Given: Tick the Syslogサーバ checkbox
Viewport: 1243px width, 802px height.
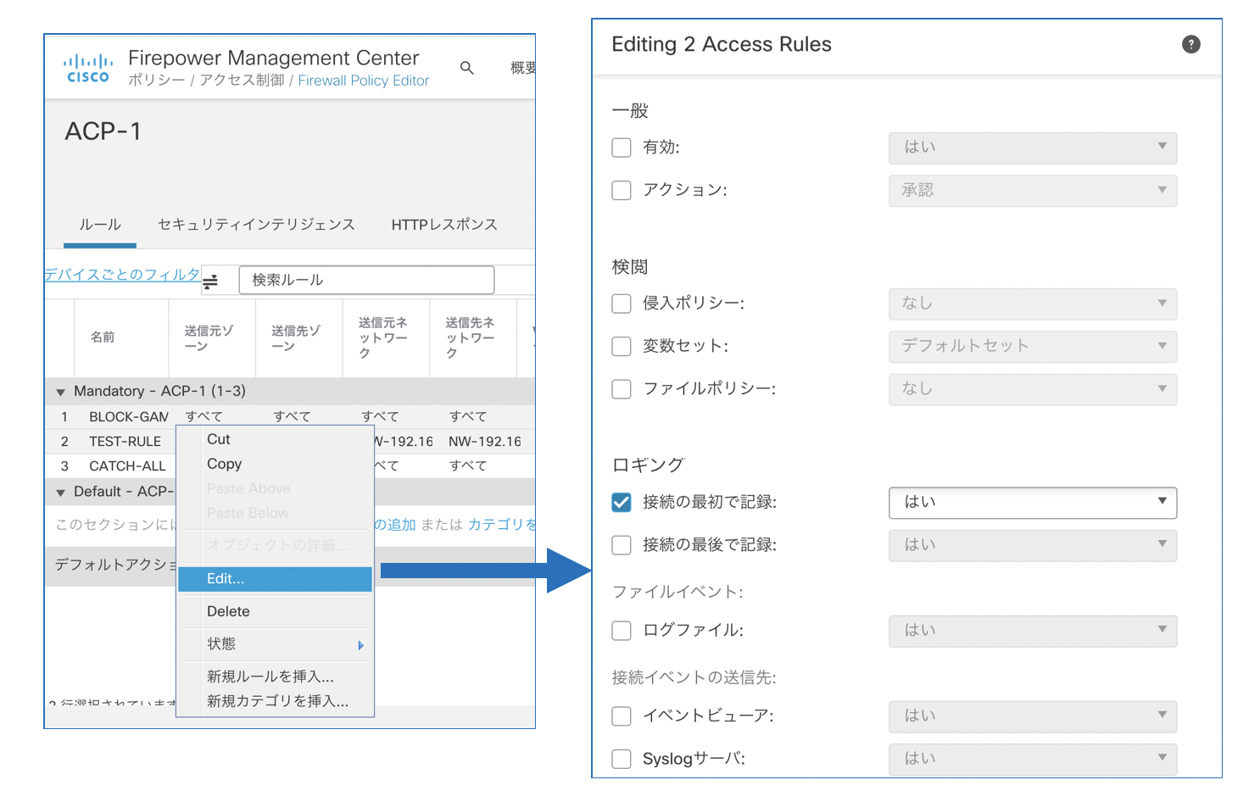Looking at the screenshot, I should (x=621, y=759).
